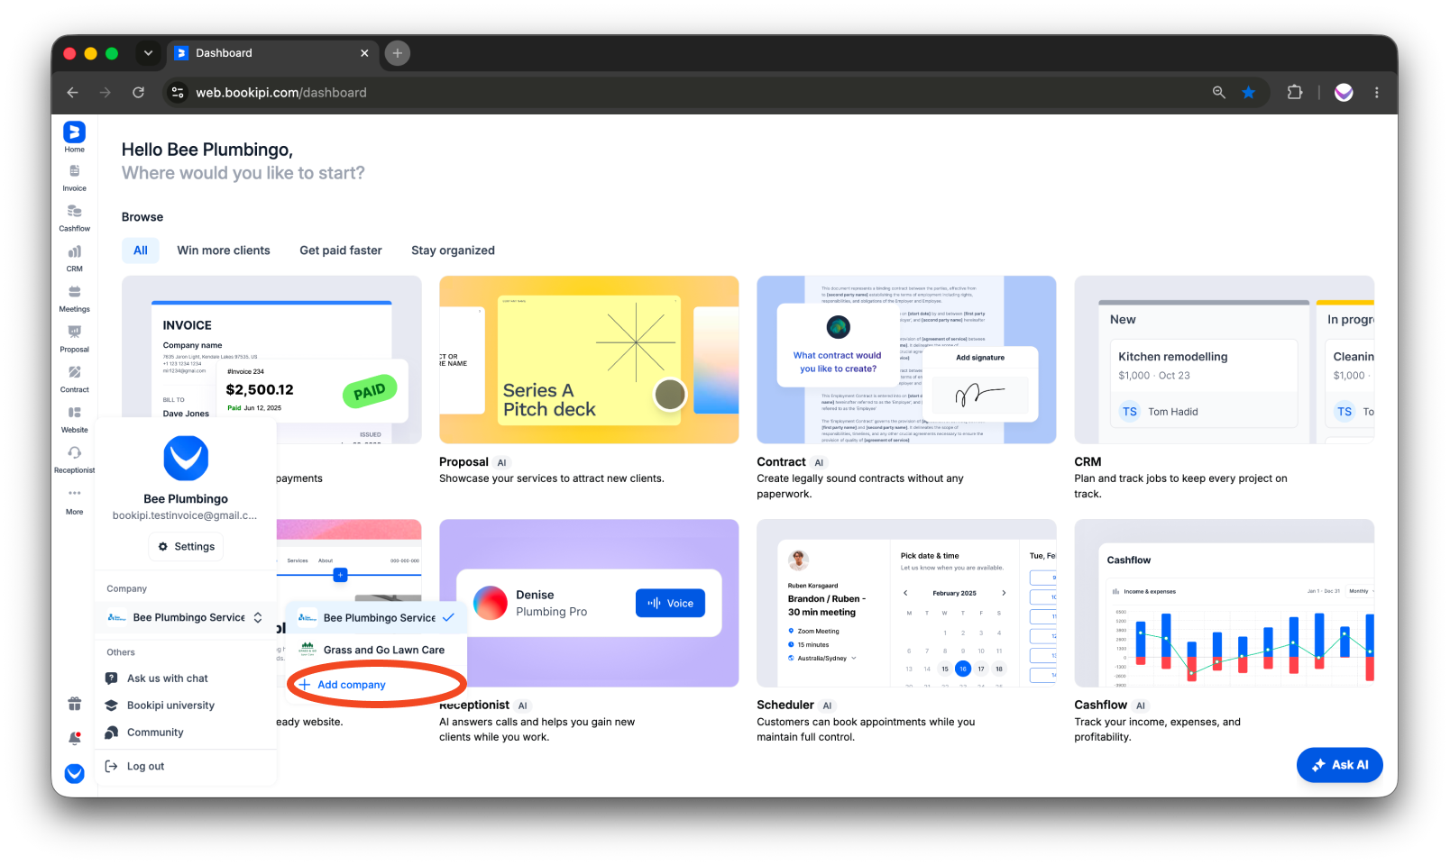Viewport: 1450px width, 865px height.
Task: Open Receptionist from the sidebar
Action: coord(74,459)
